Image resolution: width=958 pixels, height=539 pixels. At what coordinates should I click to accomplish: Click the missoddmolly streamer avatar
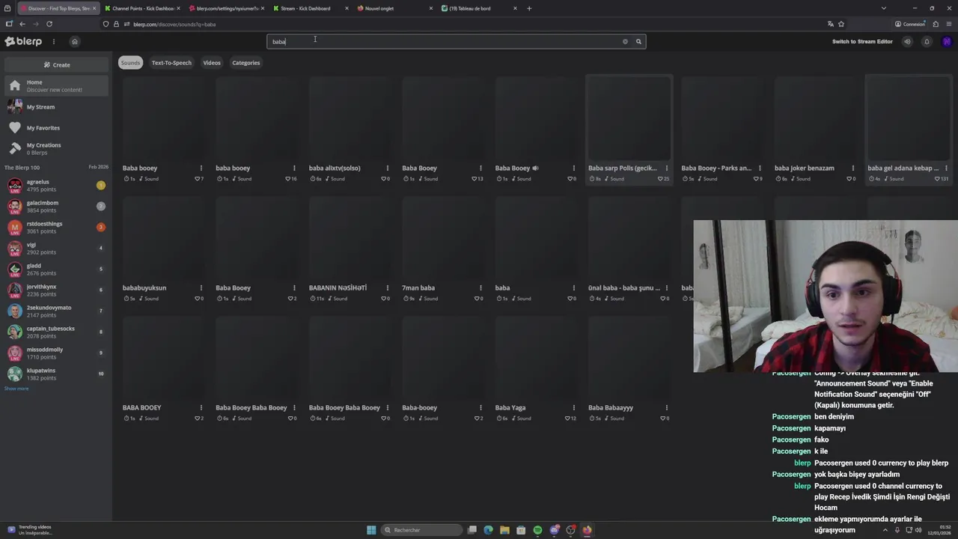pyautogui.click(x=15, y=353)
